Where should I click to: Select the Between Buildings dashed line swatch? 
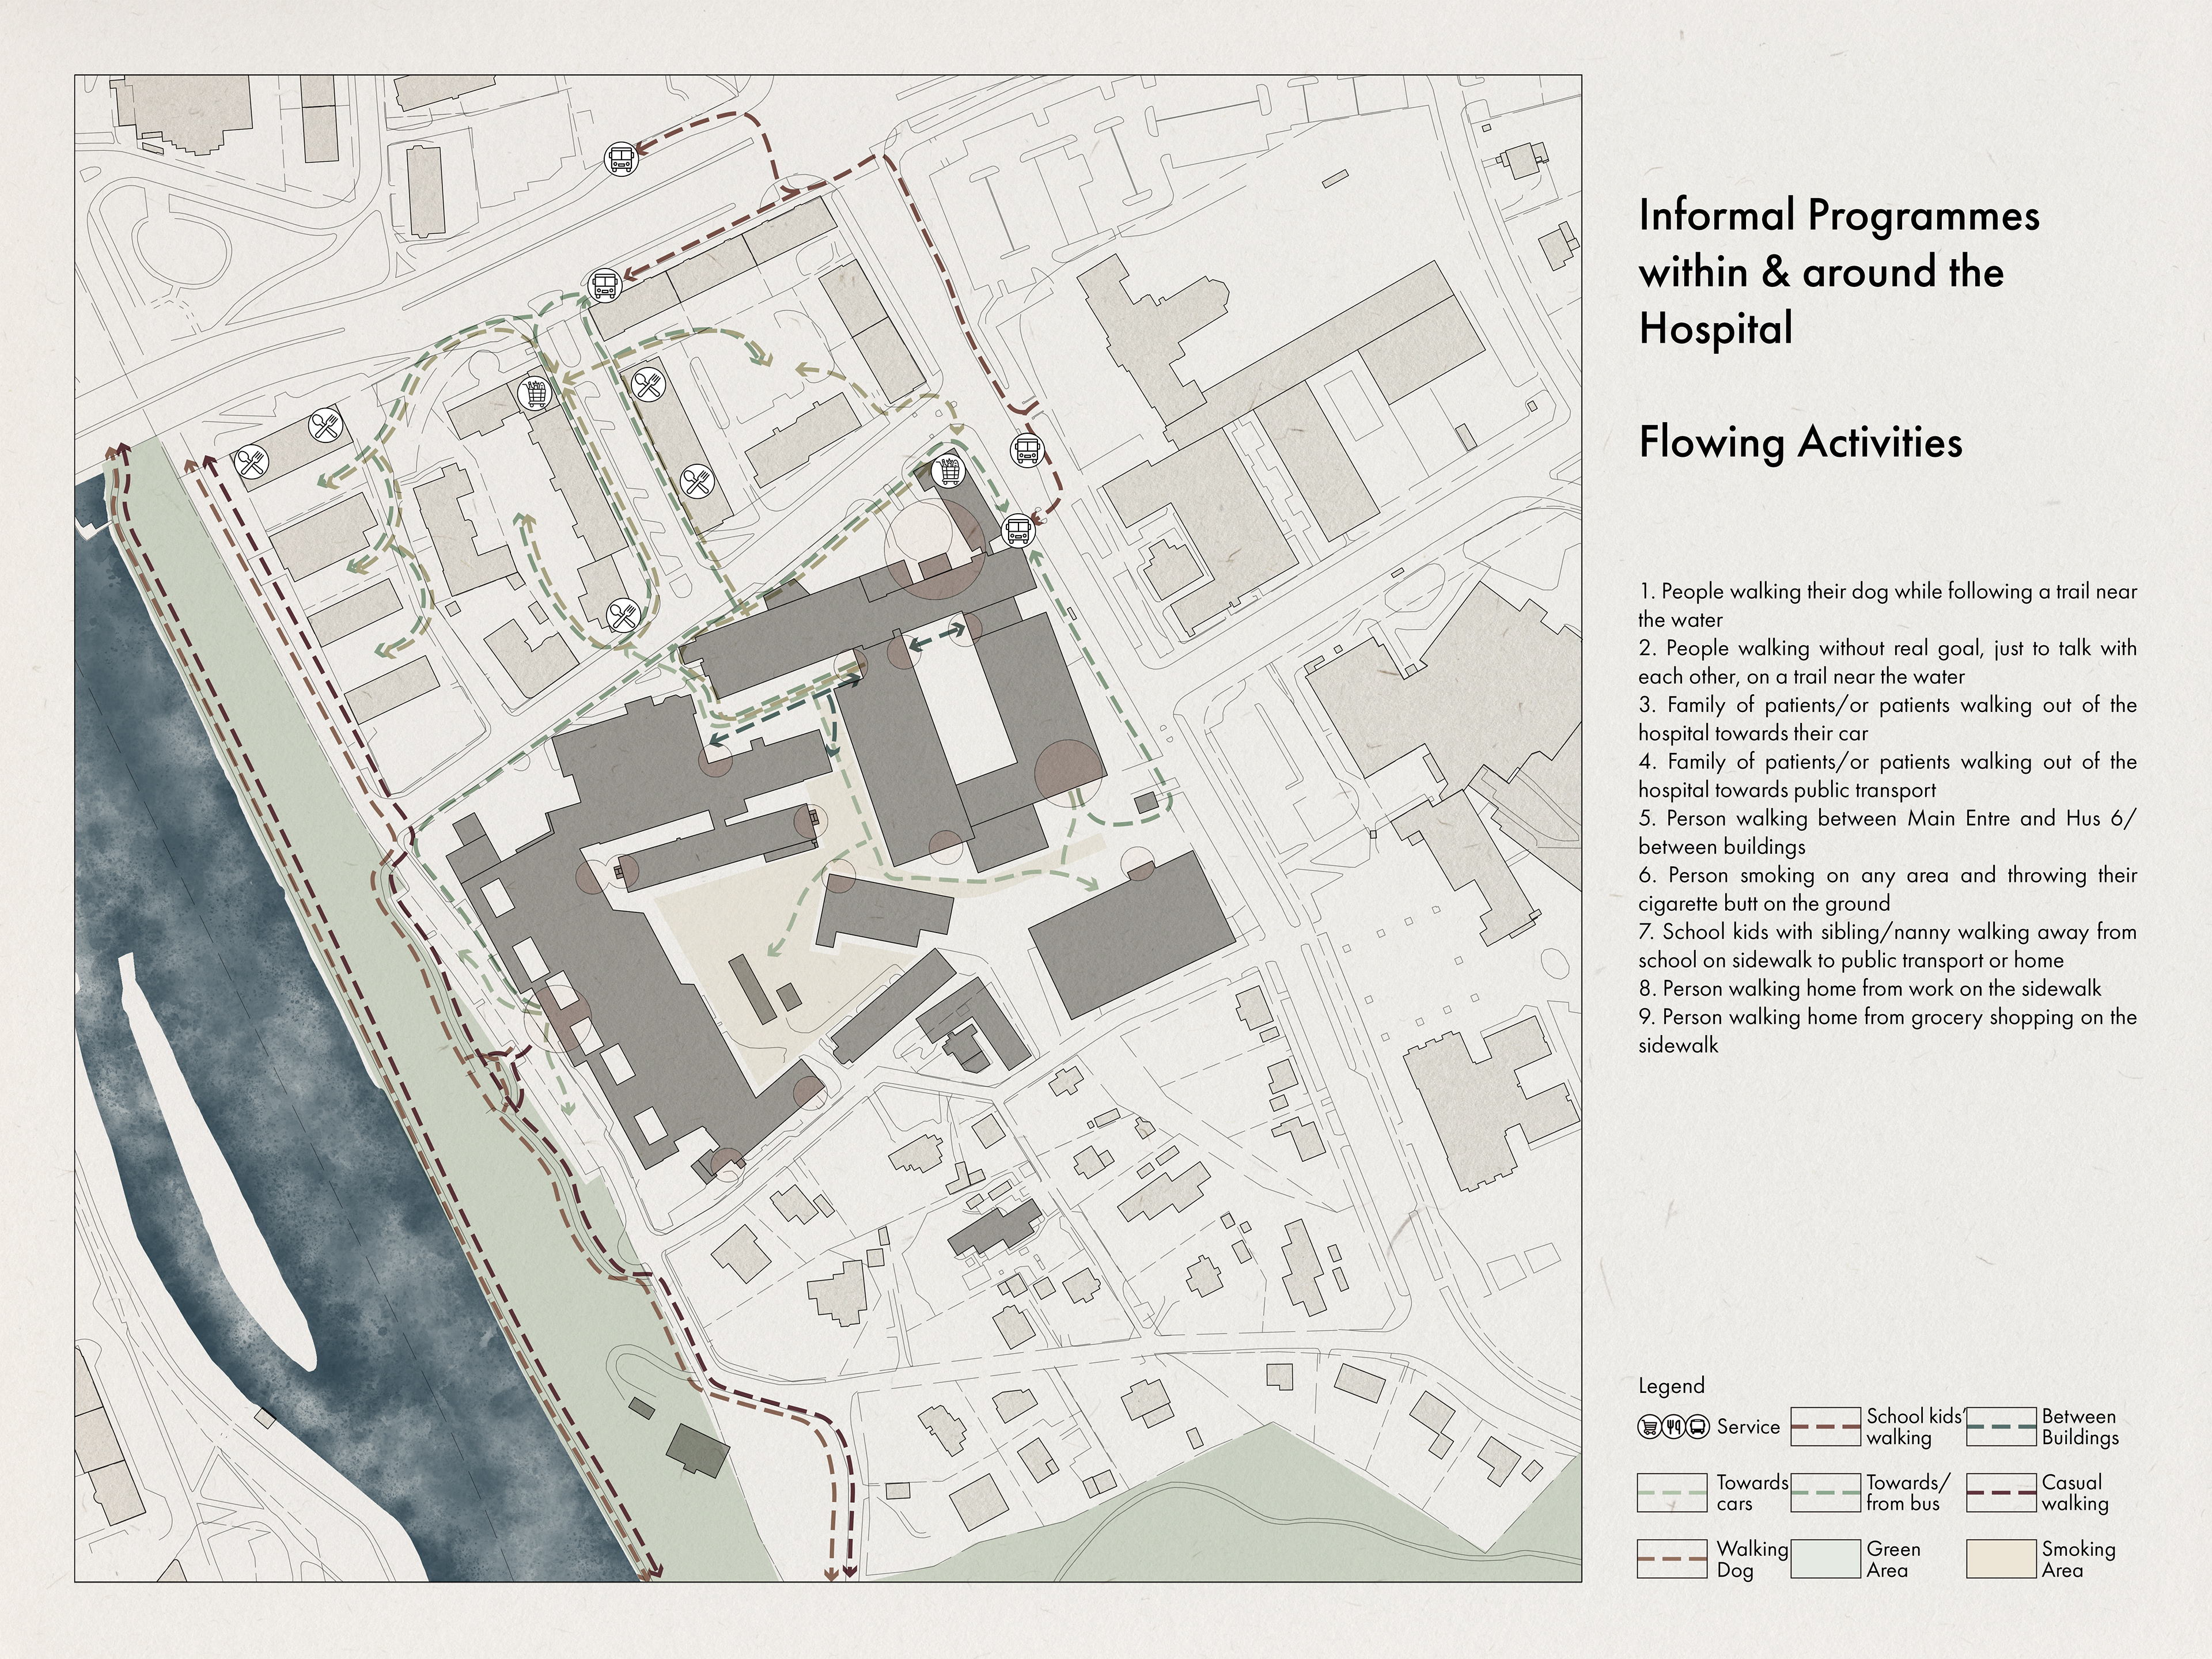[2001, 1427]
